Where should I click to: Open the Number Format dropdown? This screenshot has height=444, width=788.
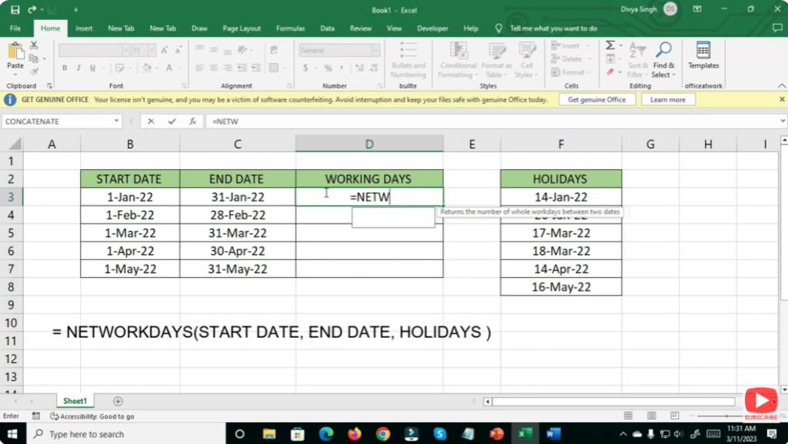point(375,49)
